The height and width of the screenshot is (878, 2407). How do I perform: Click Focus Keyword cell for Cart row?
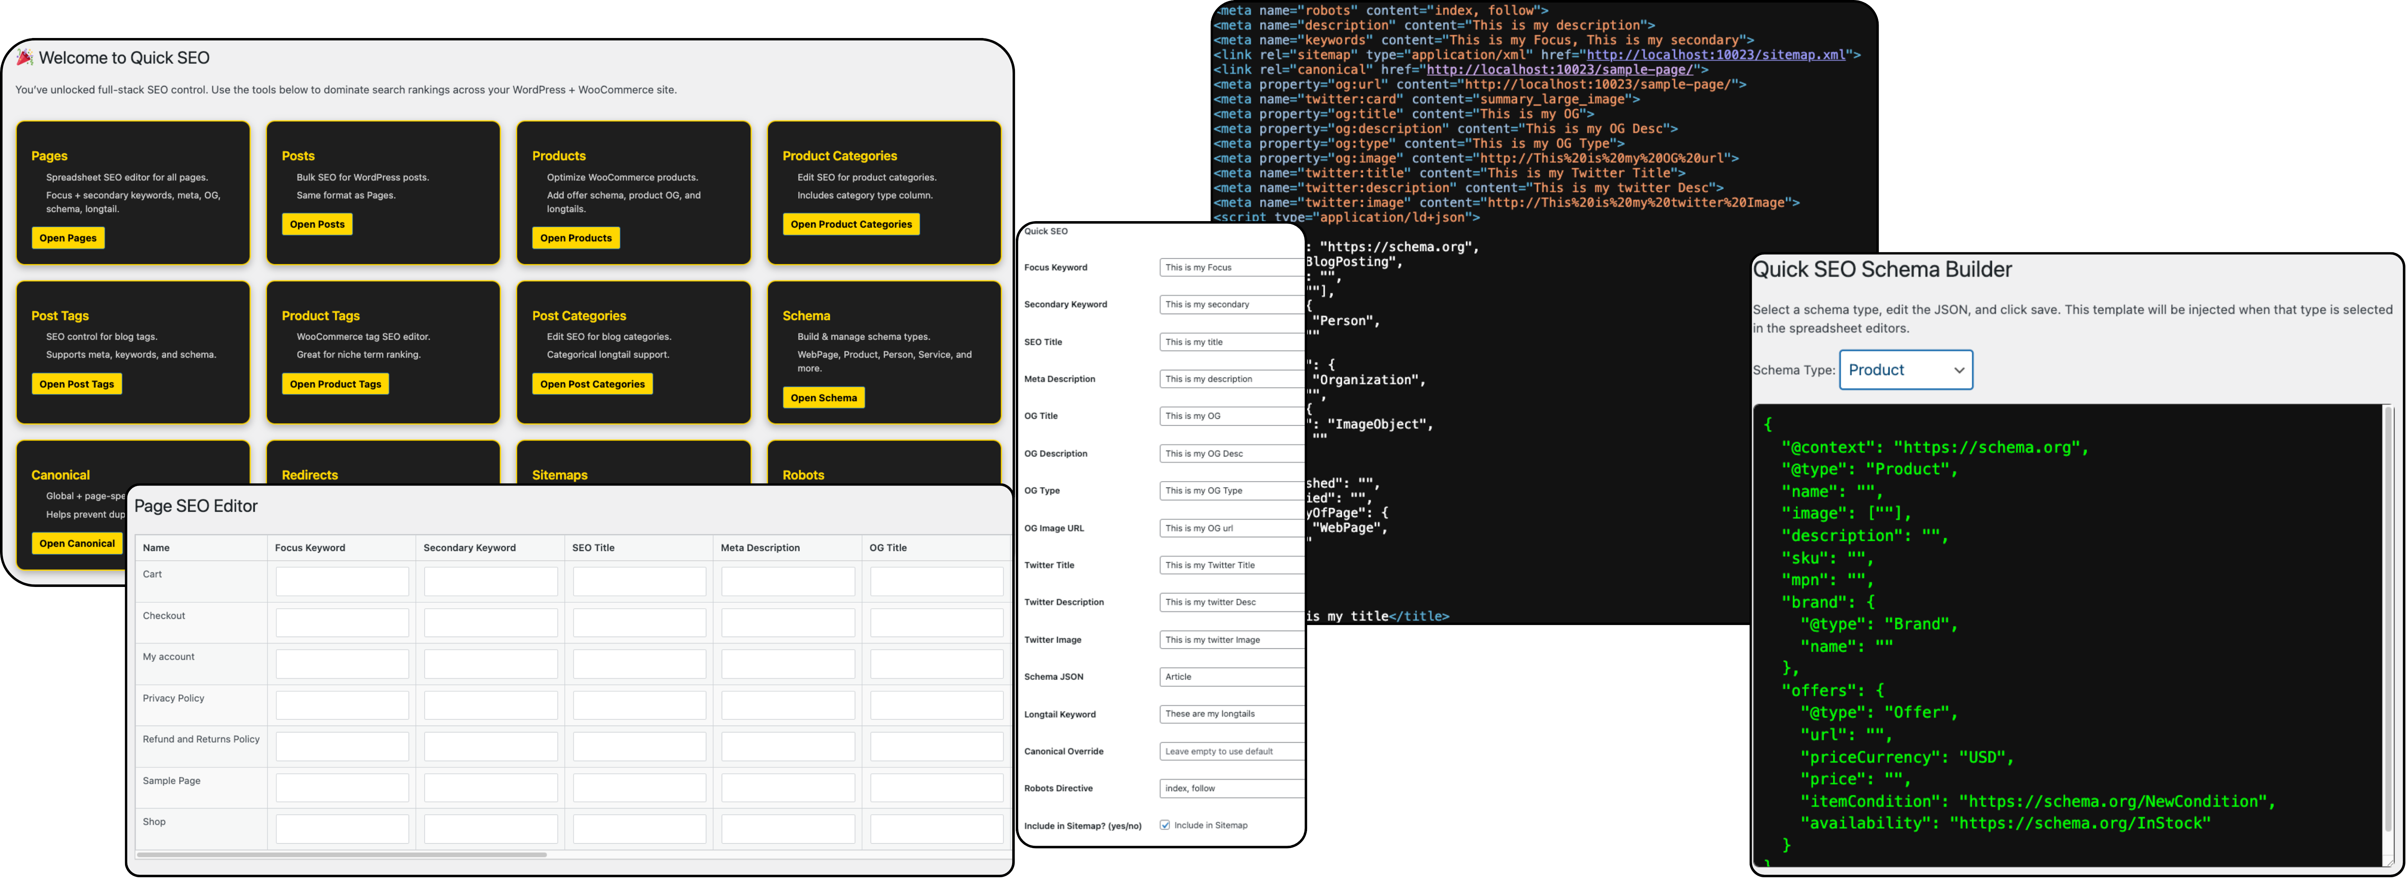pyautogui.click(x=342, y=581)
